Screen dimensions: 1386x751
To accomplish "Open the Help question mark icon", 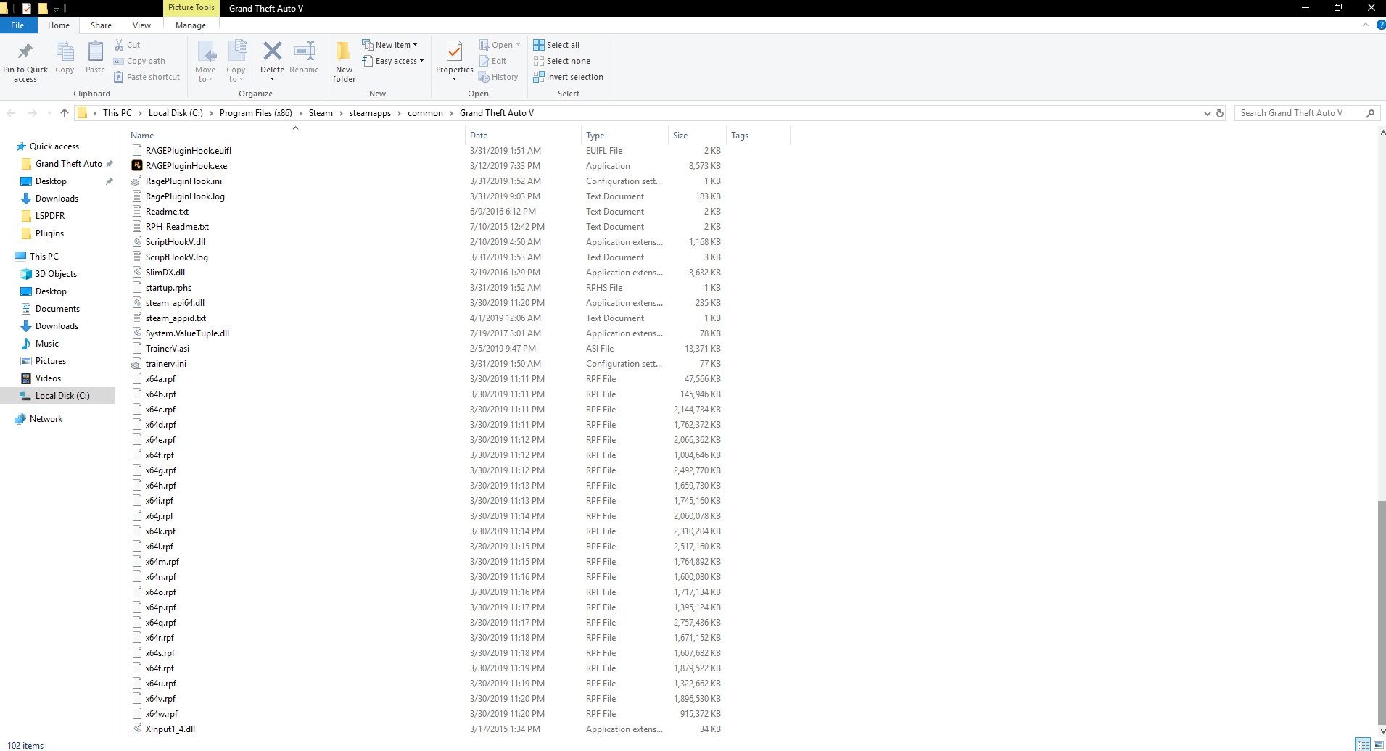I will (1381, 25).
